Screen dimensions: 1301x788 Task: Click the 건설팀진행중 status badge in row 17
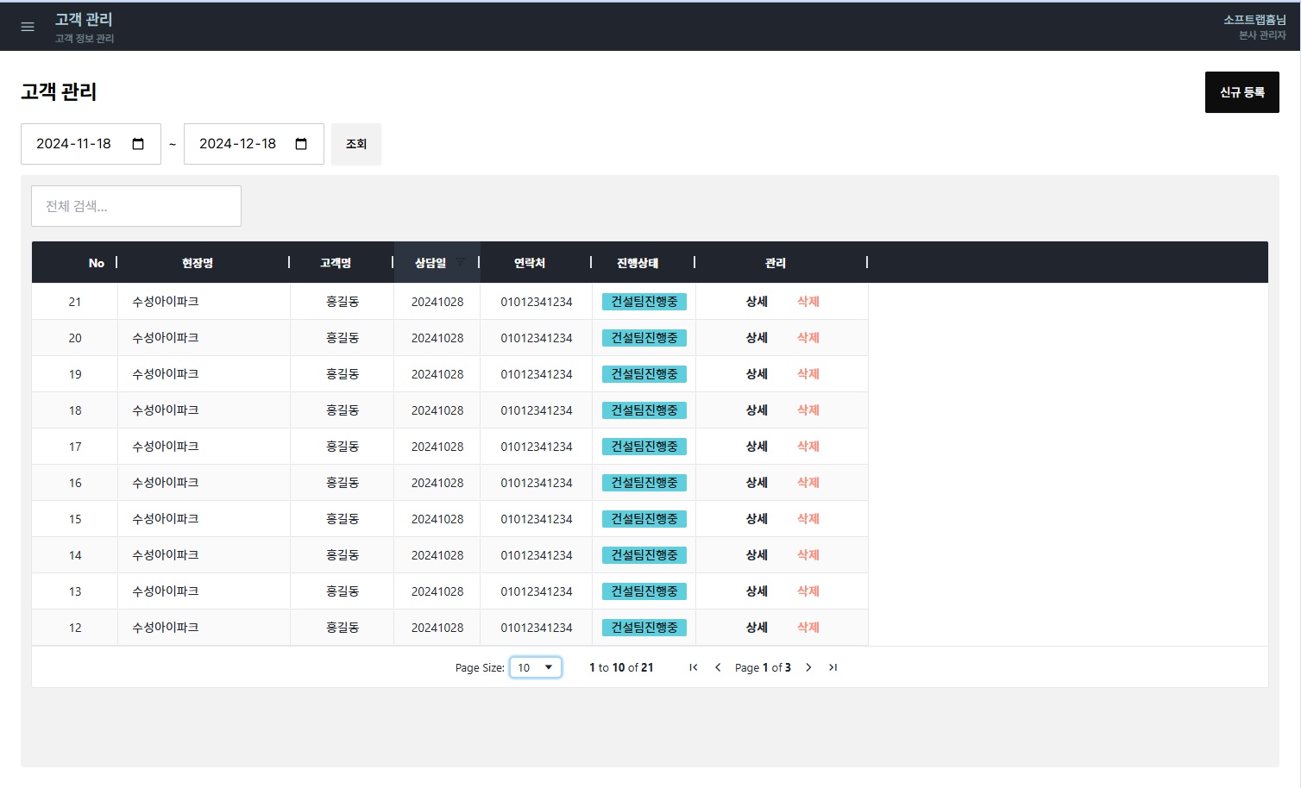[x=644, y=447]
